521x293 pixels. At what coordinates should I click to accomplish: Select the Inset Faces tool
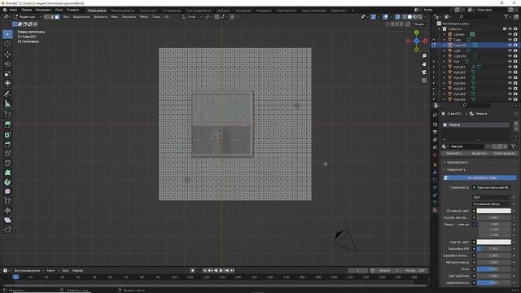pyautogui.click(x=7, y=134)
